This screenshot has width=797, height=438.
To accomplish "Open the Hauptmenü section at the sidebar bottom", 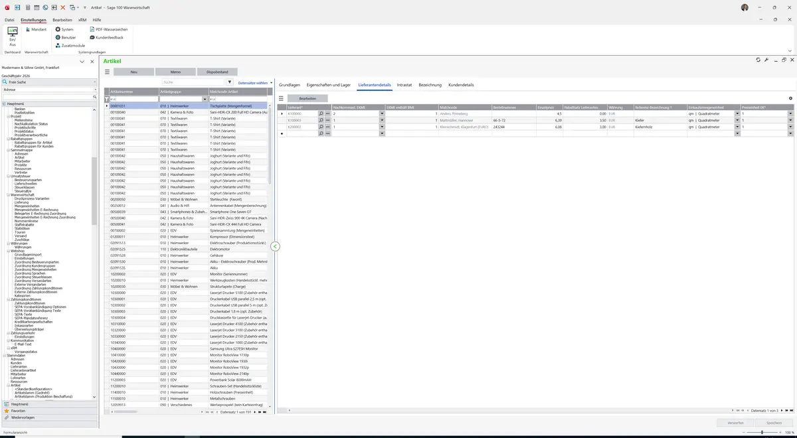I will [50, 403].
